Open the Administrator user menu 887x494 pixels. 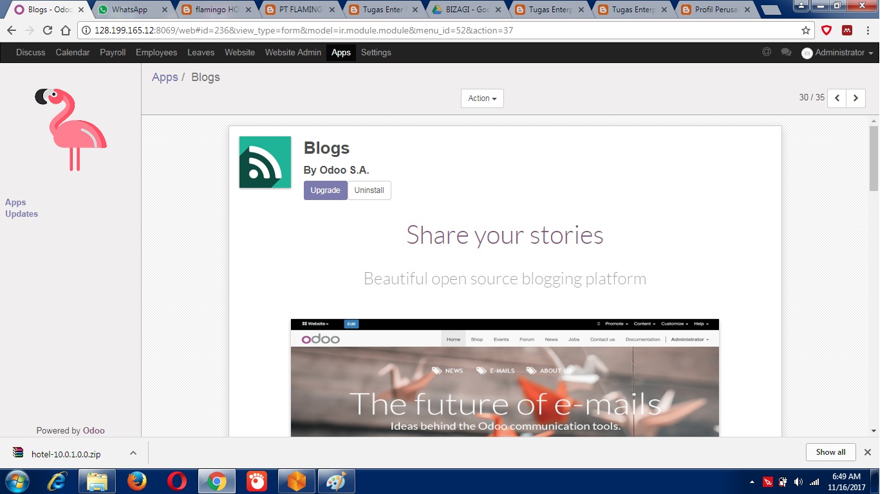tap(837, 53)
